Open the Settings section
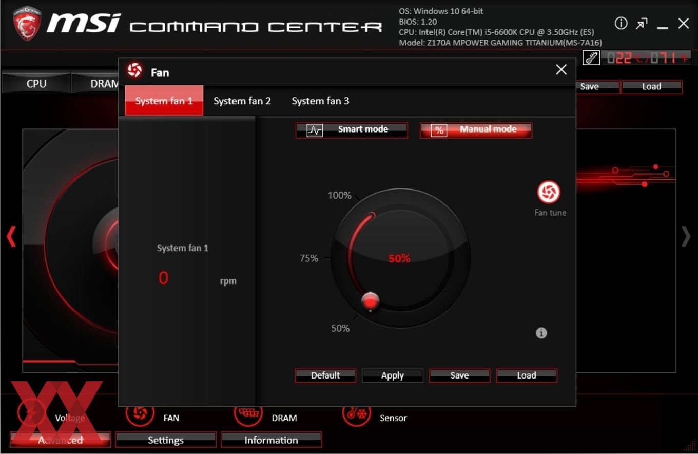 pyautogui.click(x=166, y=440)
